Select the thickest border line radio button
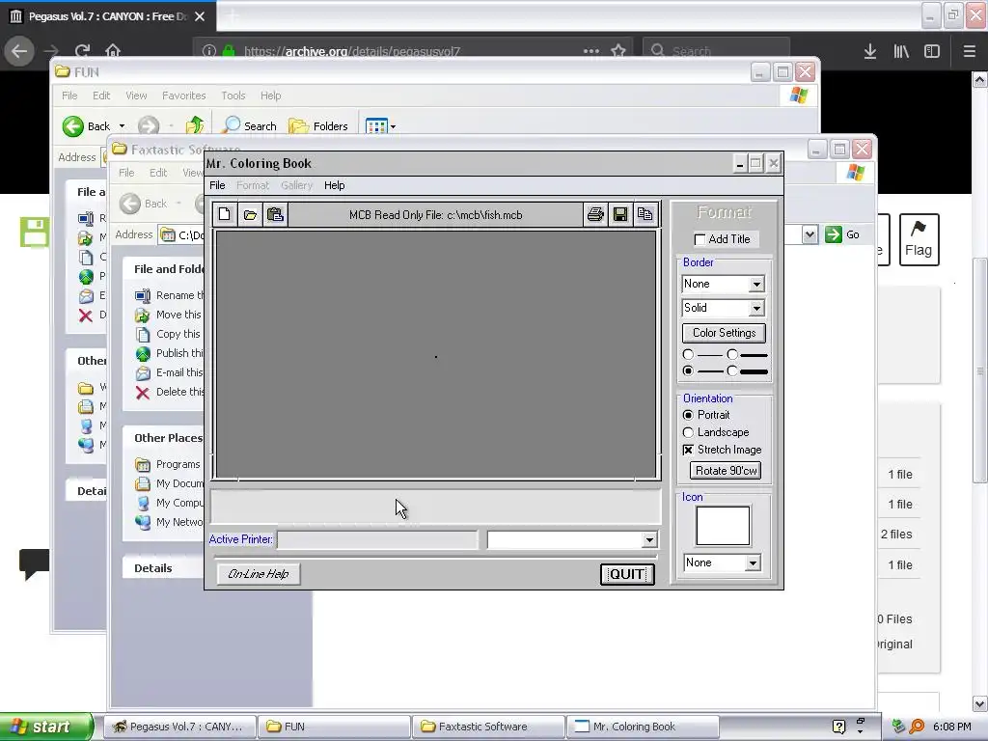This screenshot has width=988, height=741. pyautogui.click(x=732, y=371)
